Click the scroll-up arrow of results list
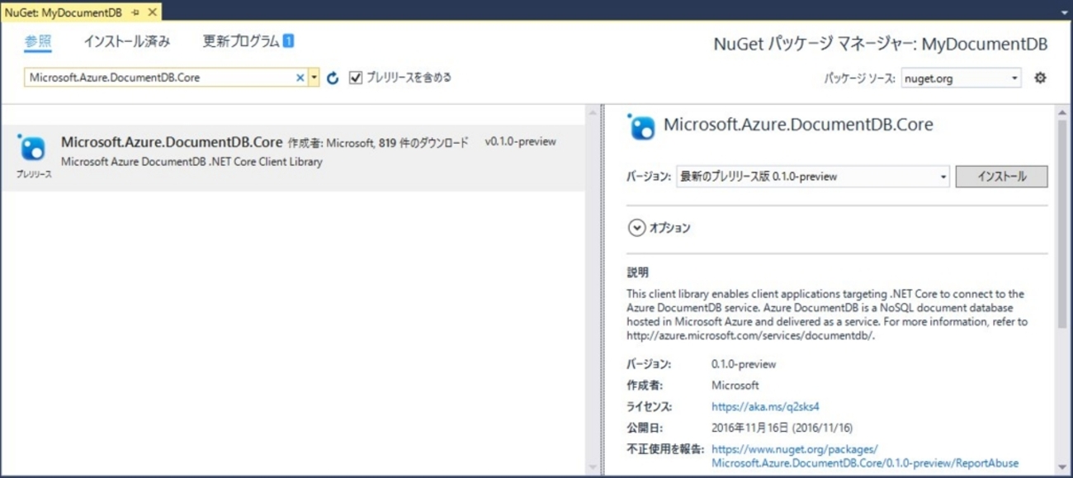 coord(592,111)
